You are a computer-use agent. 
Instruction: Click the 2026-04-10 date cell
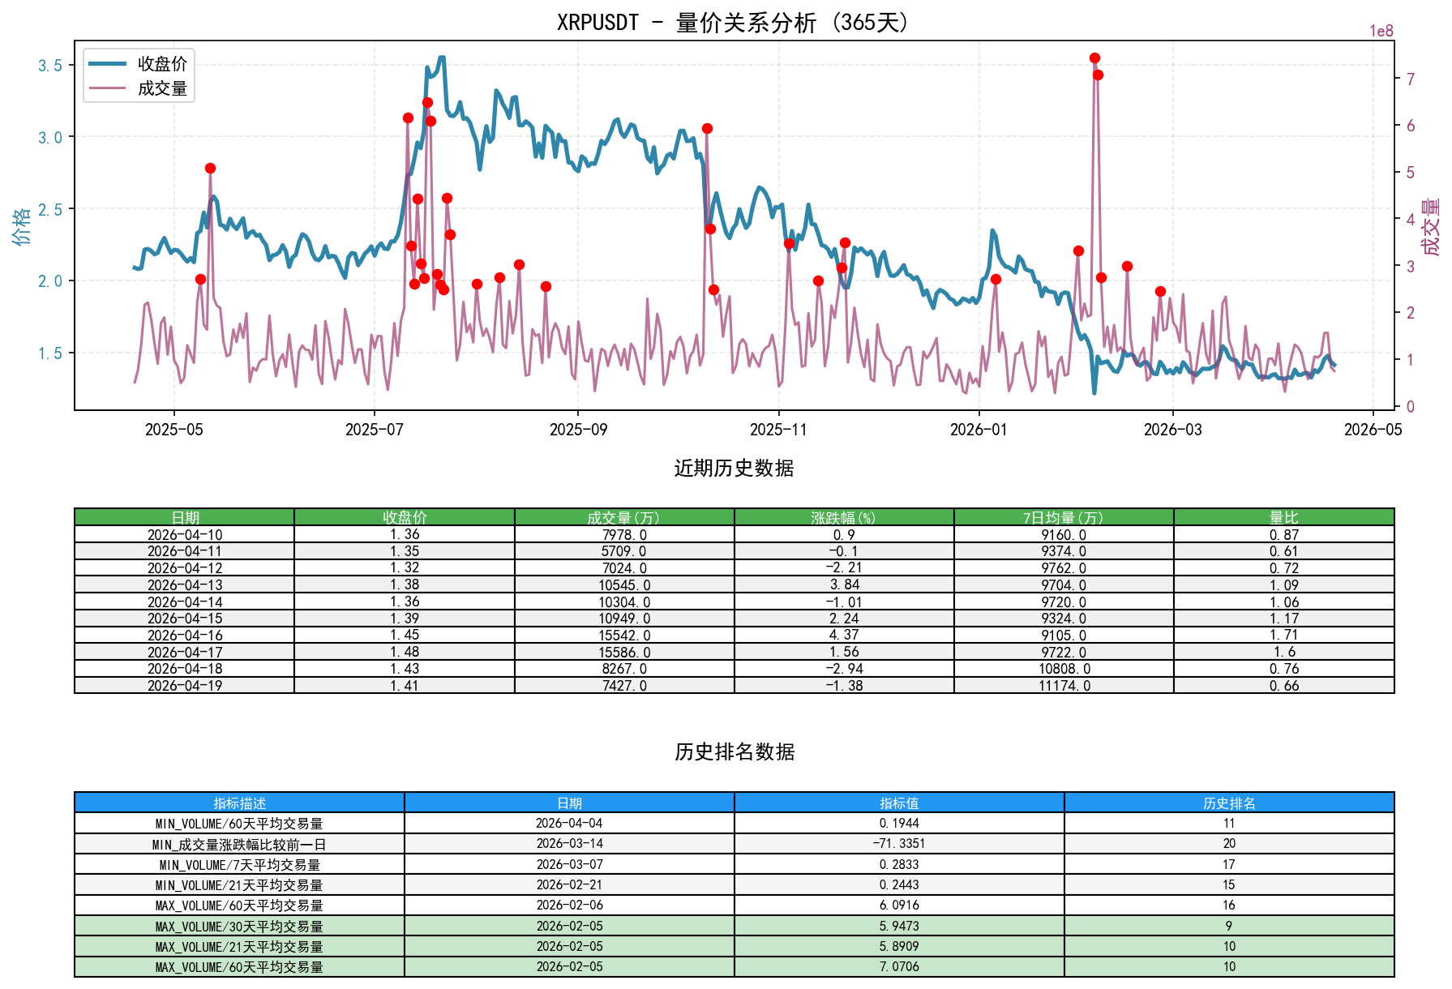click(x=184, y=534)
